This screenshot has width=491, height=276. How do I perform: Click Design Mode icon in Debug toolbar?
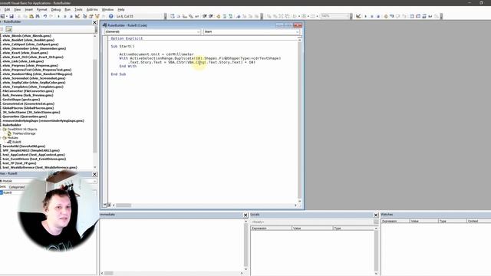click(358, 16)
